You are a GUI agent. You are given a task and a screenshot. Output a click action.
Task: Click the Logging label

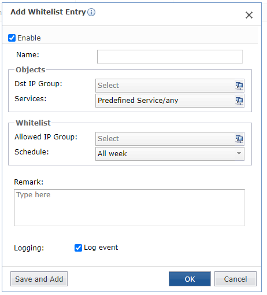click(29, 248)
